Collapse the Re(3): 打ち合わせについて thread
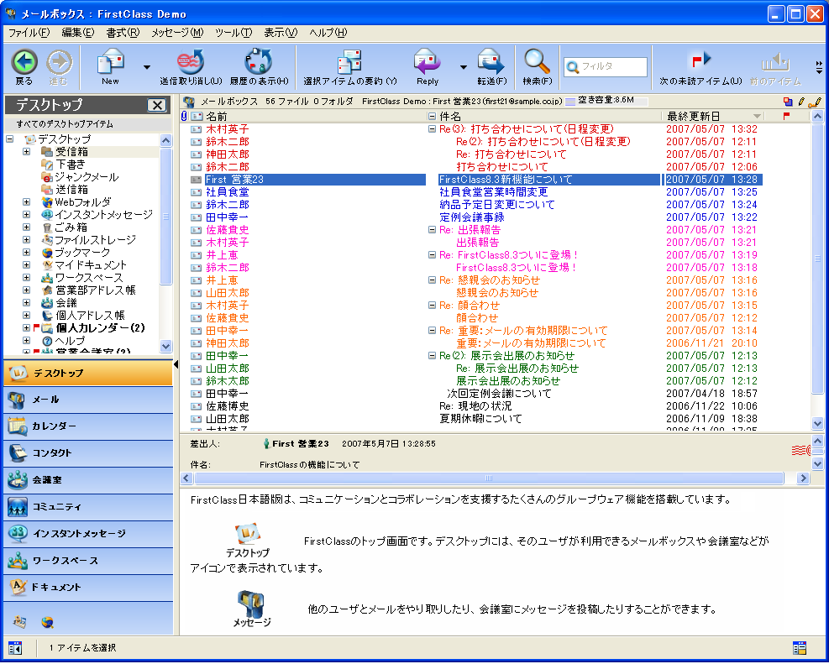829x664 pixels. coord(432,129)
